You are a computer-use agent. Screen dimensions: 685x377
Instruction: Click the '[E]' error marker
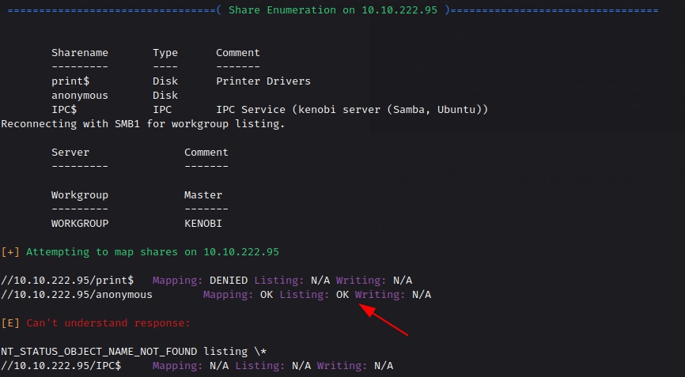10,323
